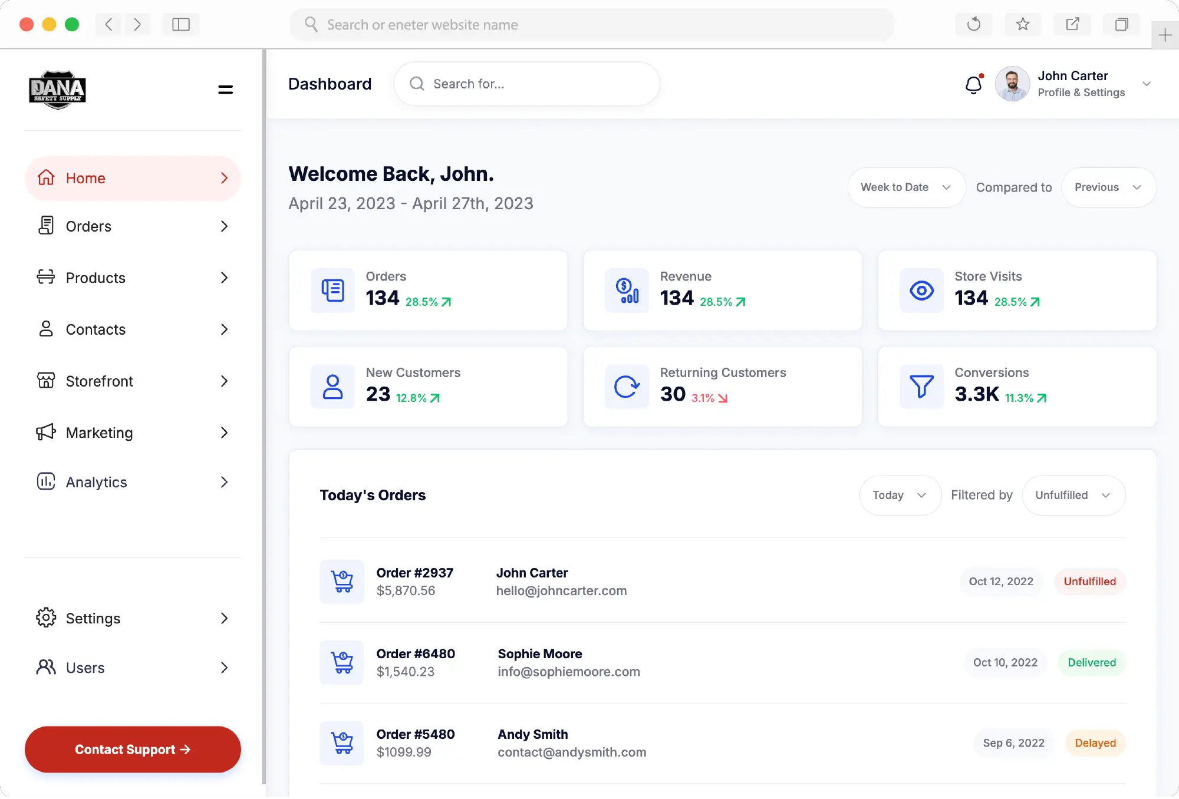The height and width of the screenshot is (799, 1179).
Task: Click the DANA Safety Supply logo
Action: [57, 89]
